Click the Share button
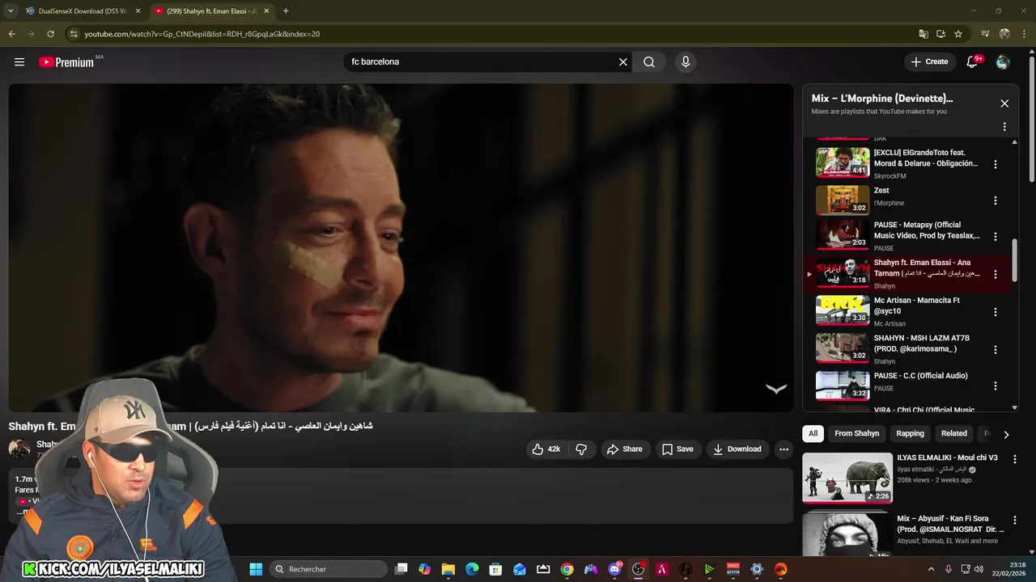This screenshot has height=582, width=1036. pos(625,449)
